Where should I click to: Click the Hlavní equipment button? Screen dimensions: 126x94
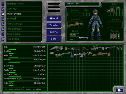pyautogui.click(x=54, y=19)
